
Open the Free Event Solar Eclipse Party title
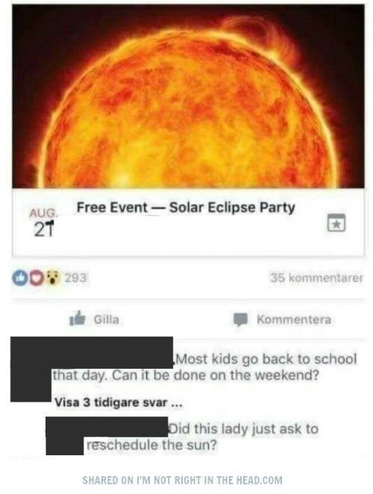click(186, 207)
